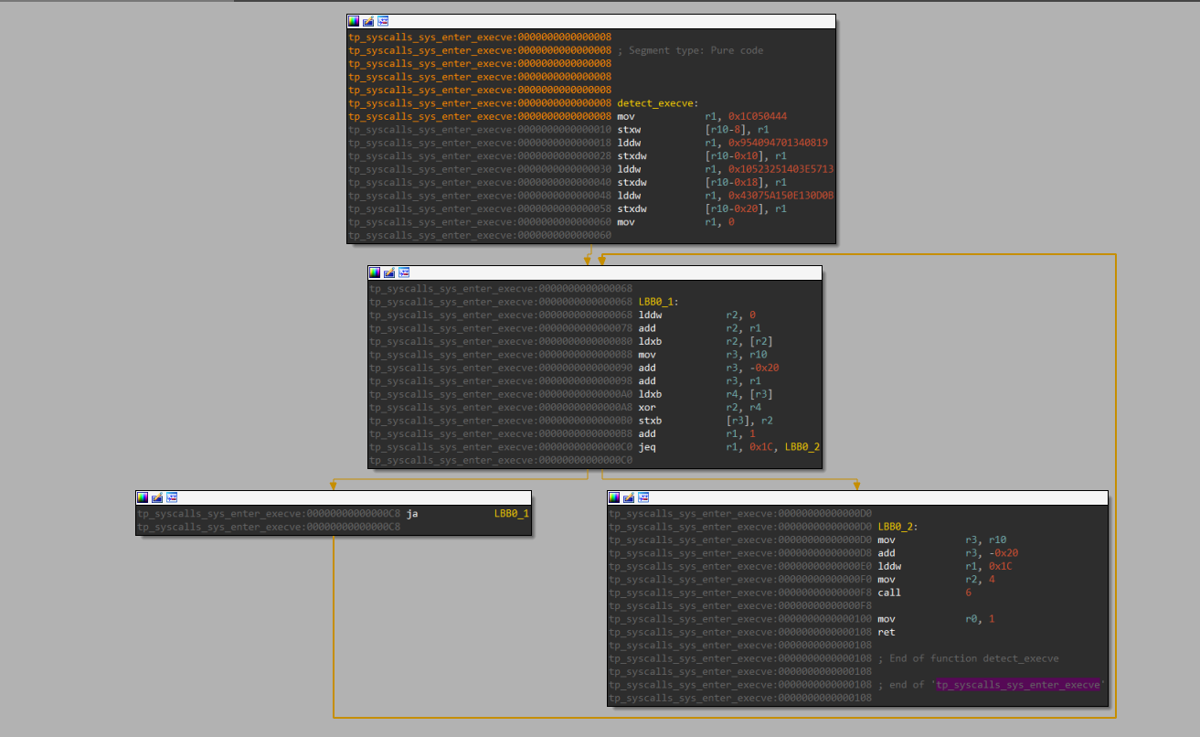Image resolution: width=1200 pixels, height=737 pixels.
Task: Open node color picker on LBB0_2 node
Action: click(614, 497)
